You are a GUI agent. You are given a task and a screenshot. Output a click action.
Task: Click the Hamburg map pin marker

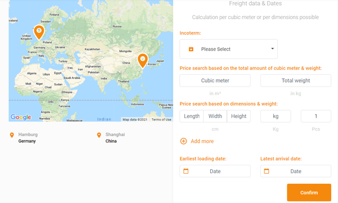(39, 33)
